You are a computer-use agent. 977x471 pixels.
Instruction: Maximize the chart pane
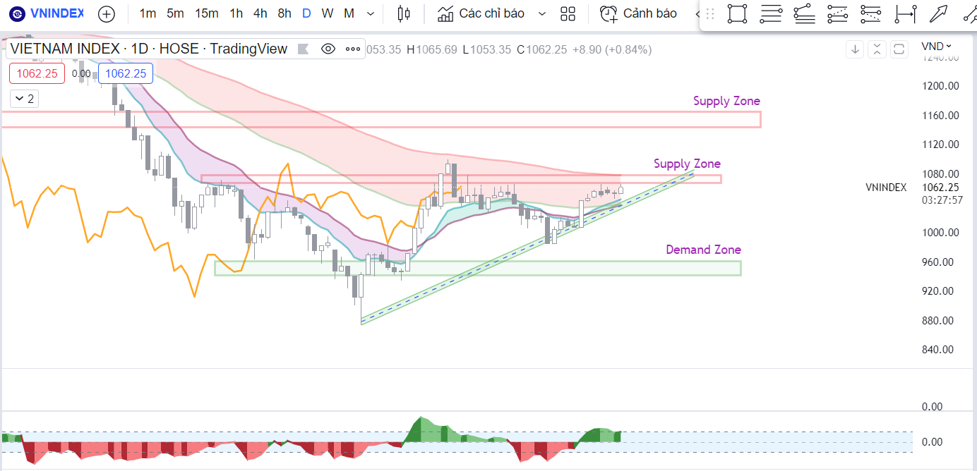tap(899, 49)
